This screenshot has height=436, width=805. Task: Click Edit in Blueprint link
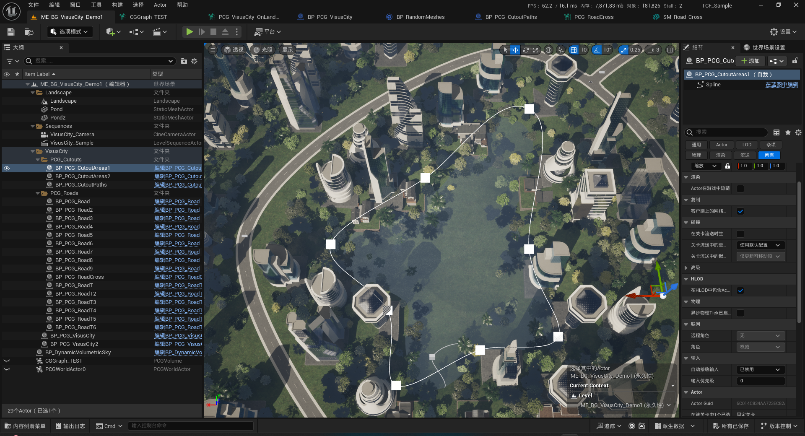[x=782, y=85]
